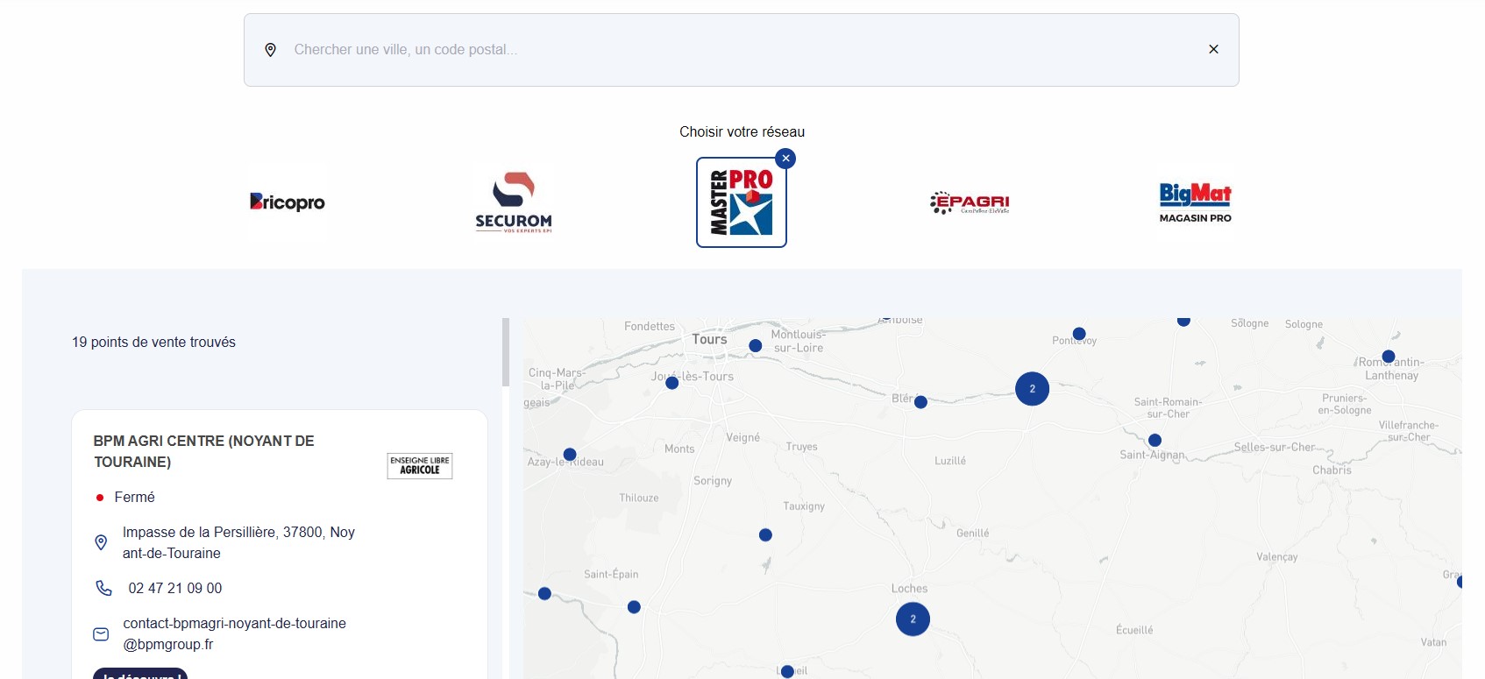This screenshot has width=1485, height=679.
Task: Click the map marker below Saint-Épain label
Action: [634, 607]
